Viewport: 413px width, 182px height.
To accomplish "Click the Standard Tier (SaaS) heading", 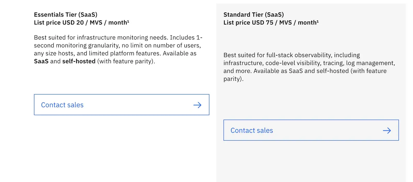I will (x=253, y=15).
